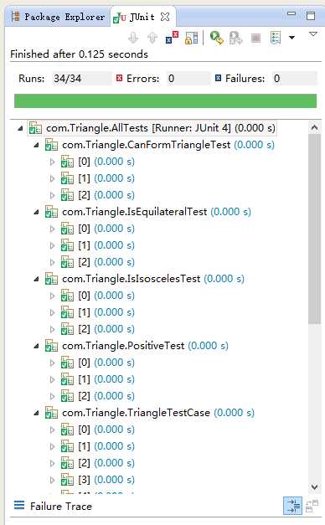The width and height of the screenshot is (325, 525).
Task: Click Failures count field
Action: point(294,79)
